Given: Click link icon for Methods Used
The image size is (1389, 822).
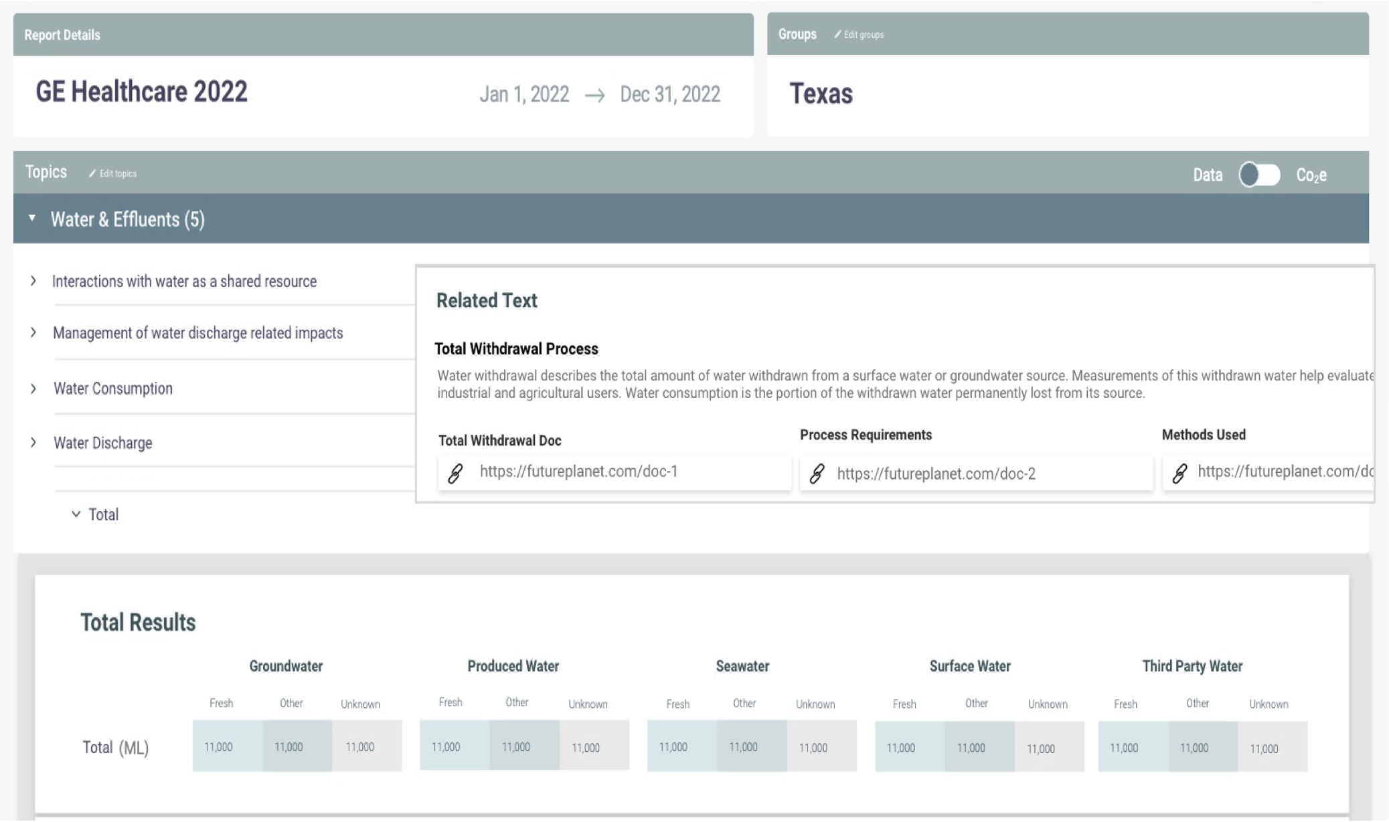Looking at the screenshot, I should (x=1179, y=474).
